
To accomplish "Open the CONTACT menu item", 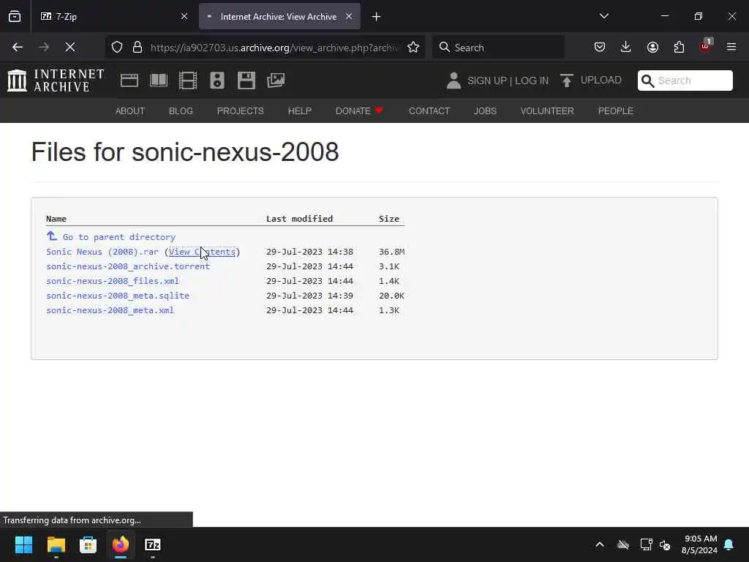I will (x=429, y=111).
